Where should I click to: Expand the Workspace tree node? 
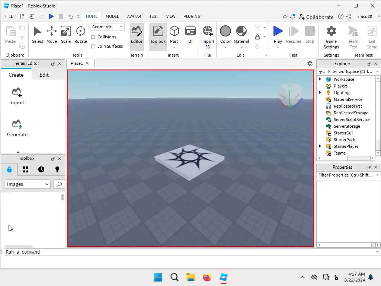click(320, 79)
